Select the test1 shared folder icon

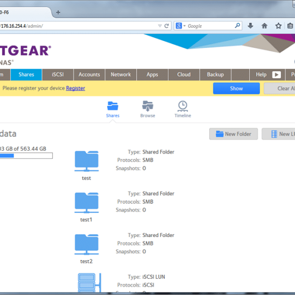click(87, 203)
